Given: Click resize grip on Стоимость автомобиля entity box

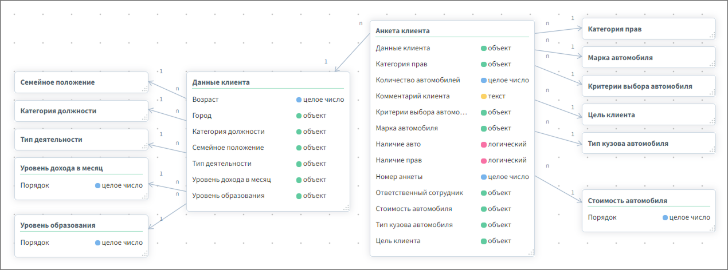Looking at the screenshot, I should [712, 228].
